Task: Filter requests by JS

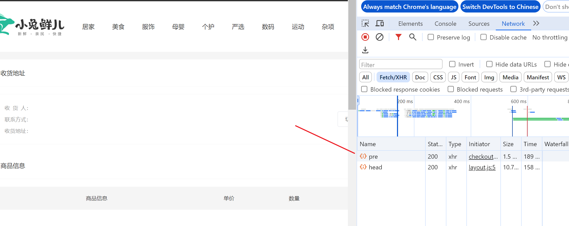Action: [x=454, y=77]
